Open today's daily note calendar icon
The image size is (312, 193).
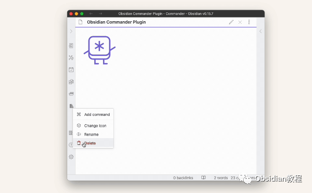click(71, 70)
